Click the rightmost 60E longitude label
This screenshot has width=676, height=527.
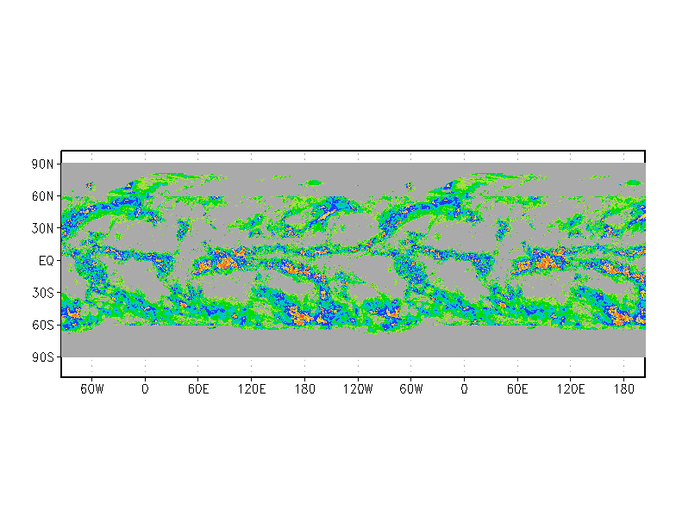click(518, 389)
